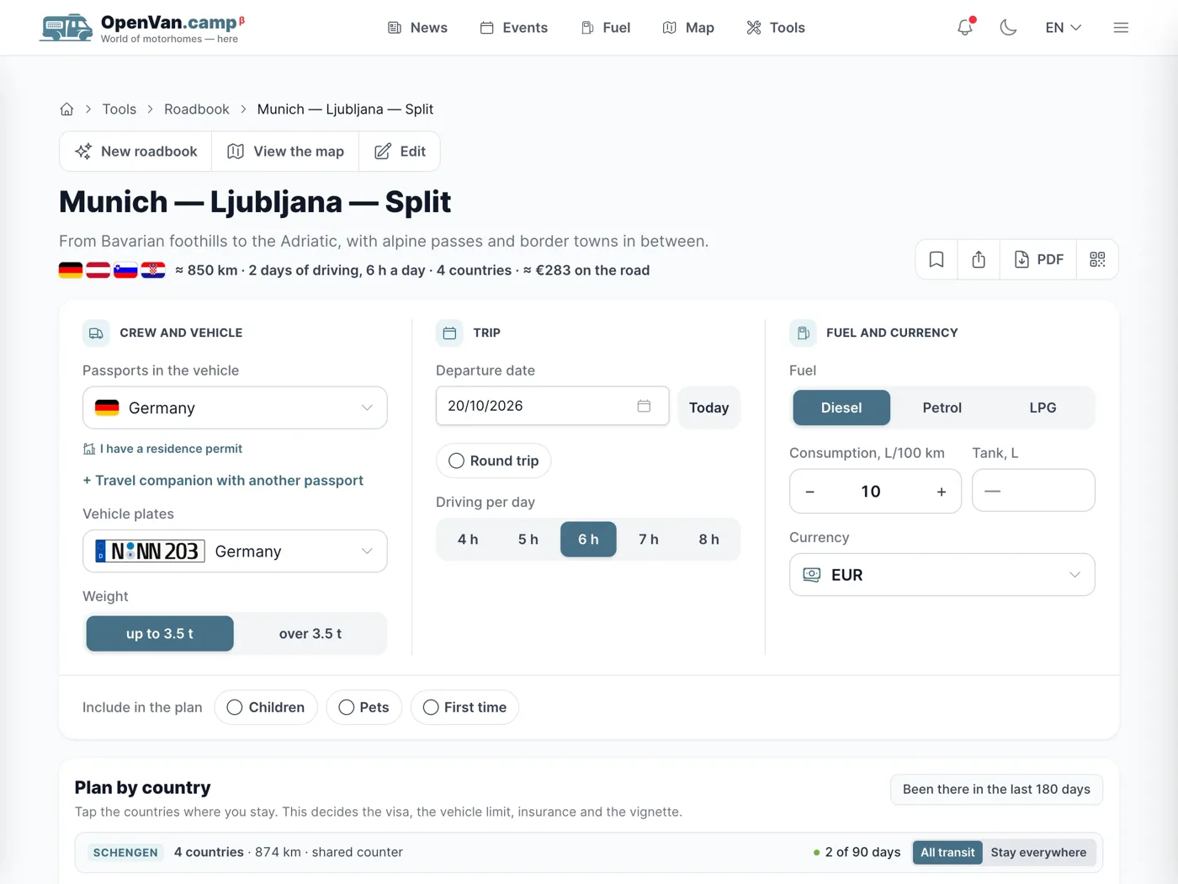Open the EN language selector
1178x884 pixels.
click(x=1063, y=28)
